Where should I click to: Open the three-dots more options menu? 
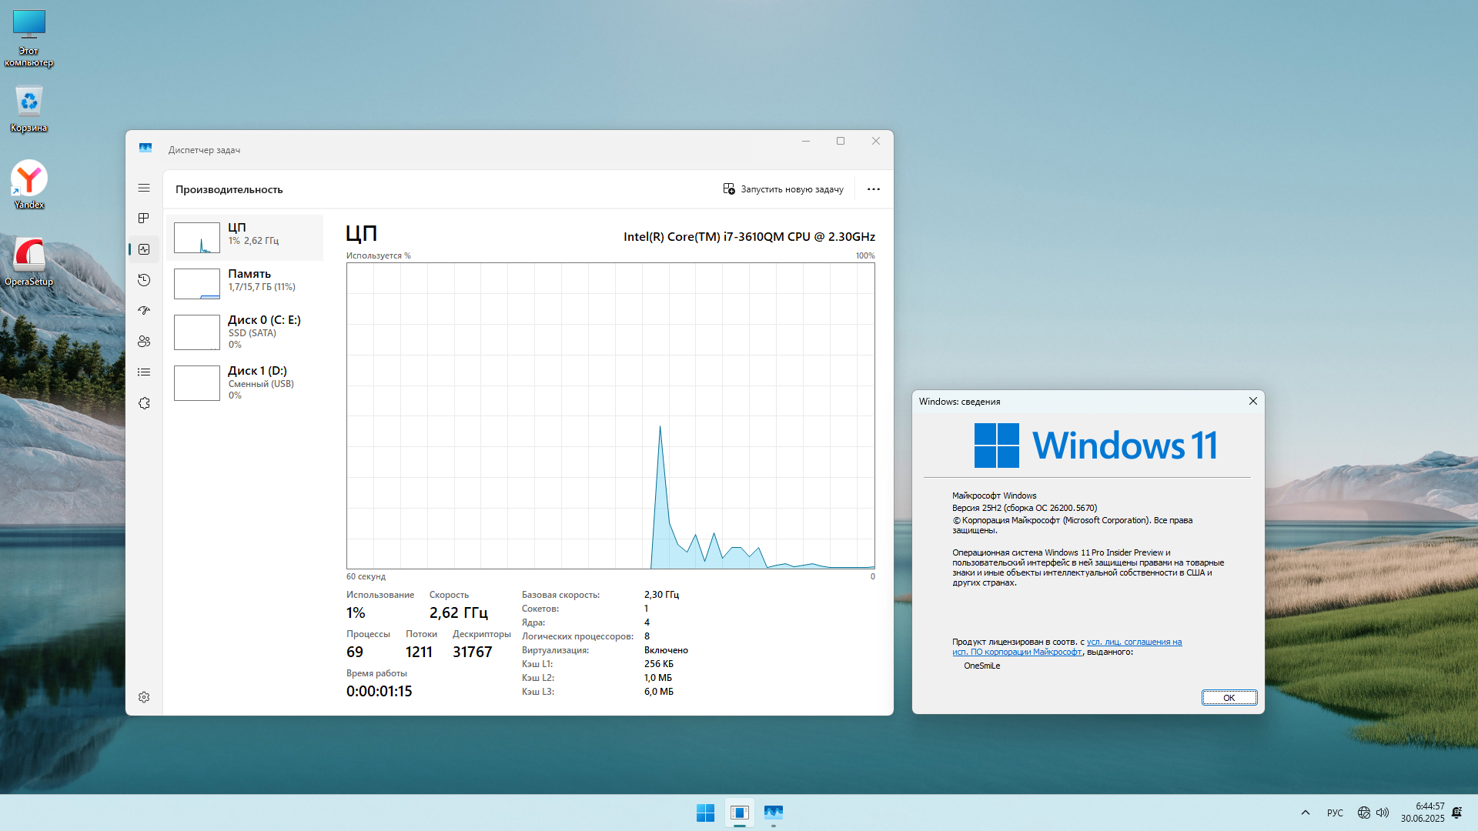[873, 189]
